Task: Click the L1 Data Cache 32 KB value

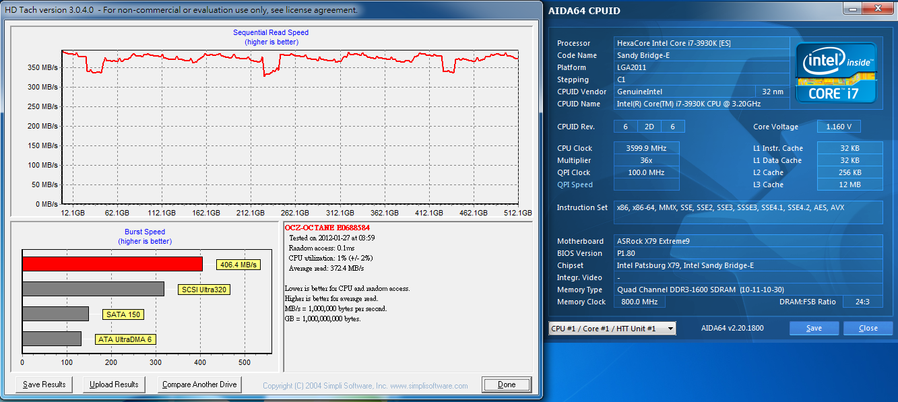Action: 849,160
